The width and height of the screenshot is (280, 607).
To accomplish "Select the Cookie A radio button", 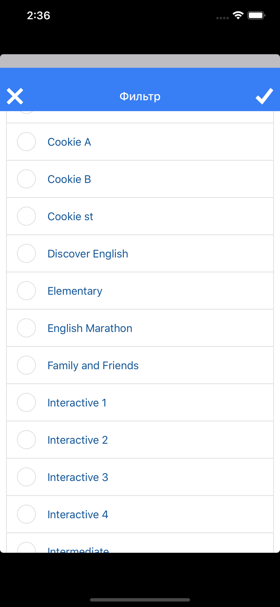I will click(x=26, y=142).
